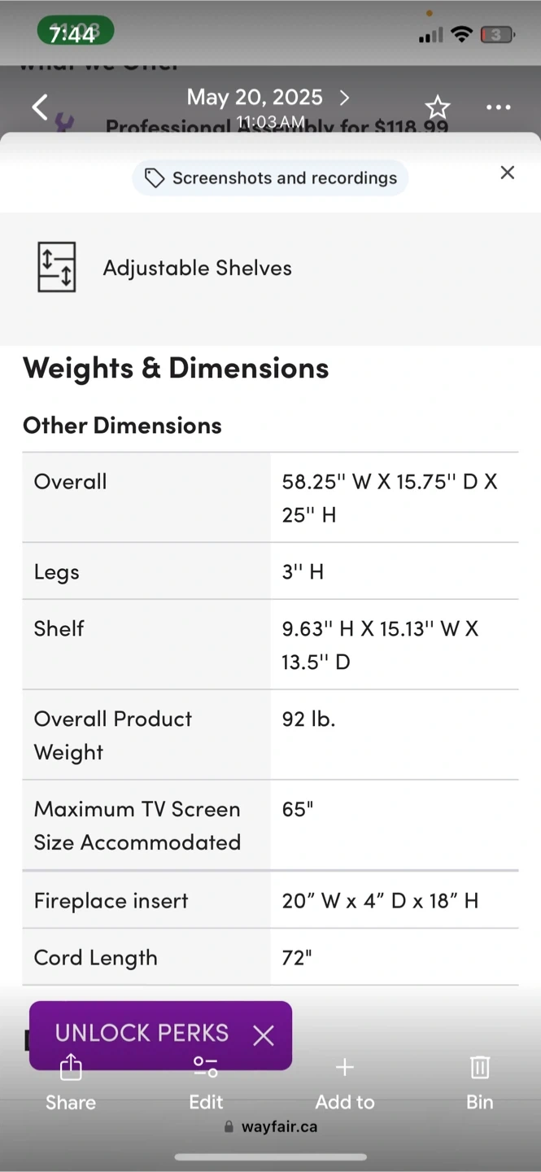The height and width of the screenshot is (1172, 541).
Task: Tap the battery indicator in status bar
Action: pyautogui.click(x=497, y=34)
